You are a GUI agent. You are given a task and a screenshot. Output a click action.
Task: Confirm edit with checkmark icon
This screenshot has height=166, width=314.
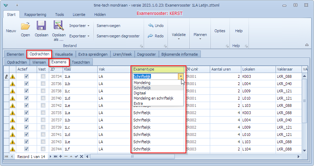pos(76,157)
